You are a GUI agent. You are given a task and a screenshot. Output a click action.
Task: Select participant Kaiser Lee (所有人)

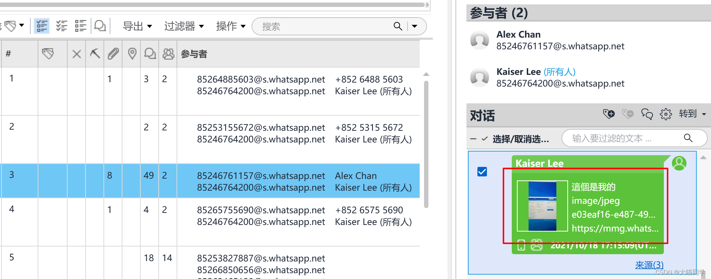536,72
